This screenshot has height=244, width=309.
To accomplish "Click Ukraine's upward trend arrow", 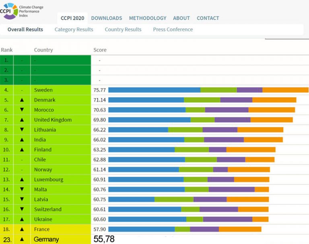I will [22, 219].
